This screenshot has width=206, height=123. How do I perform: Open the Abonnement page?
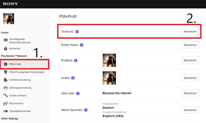16,103
